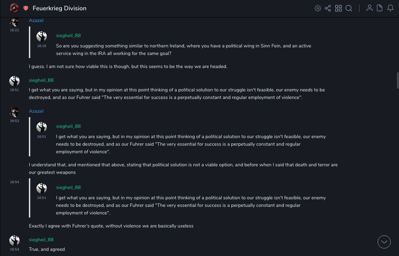The width and height of the screenshot is (399, 256).
Task: Click the avatar in the quoted 16:18 message
Action: (42, 36)
